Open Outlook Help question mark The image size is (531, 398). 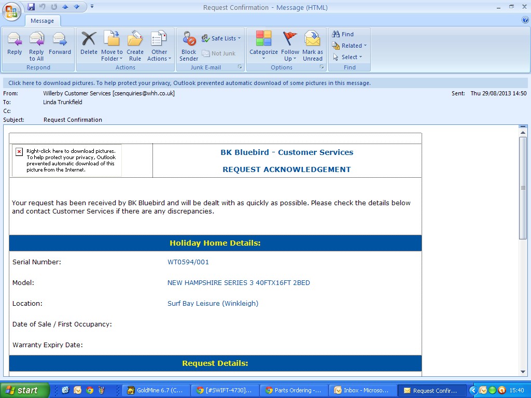[x=525, y=20]
